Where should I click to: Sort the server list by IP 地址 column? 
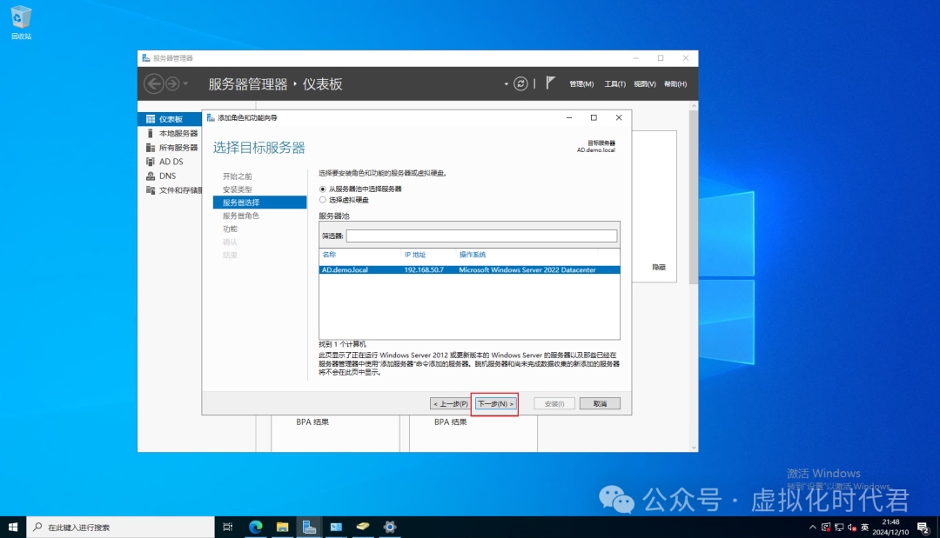click(x=415, y=255)
